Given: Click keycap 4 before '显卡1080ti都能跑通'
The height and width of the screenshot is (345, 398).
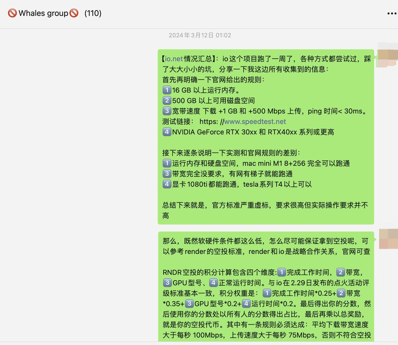Looking at the screenshot, I should click(167, 184).
